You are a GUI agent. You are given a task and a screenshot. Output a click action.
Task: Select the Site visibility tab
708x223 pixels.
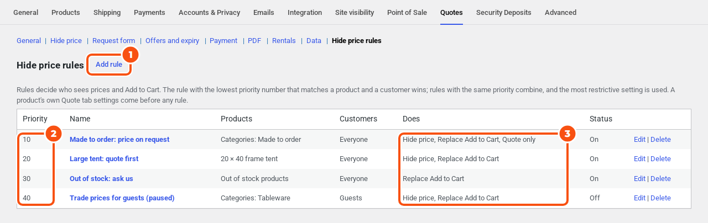point(355,12)
